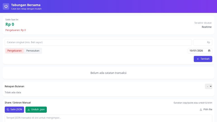Select the Pengeluaran transaction type
The image size is (217, 122).
point(15,51)
